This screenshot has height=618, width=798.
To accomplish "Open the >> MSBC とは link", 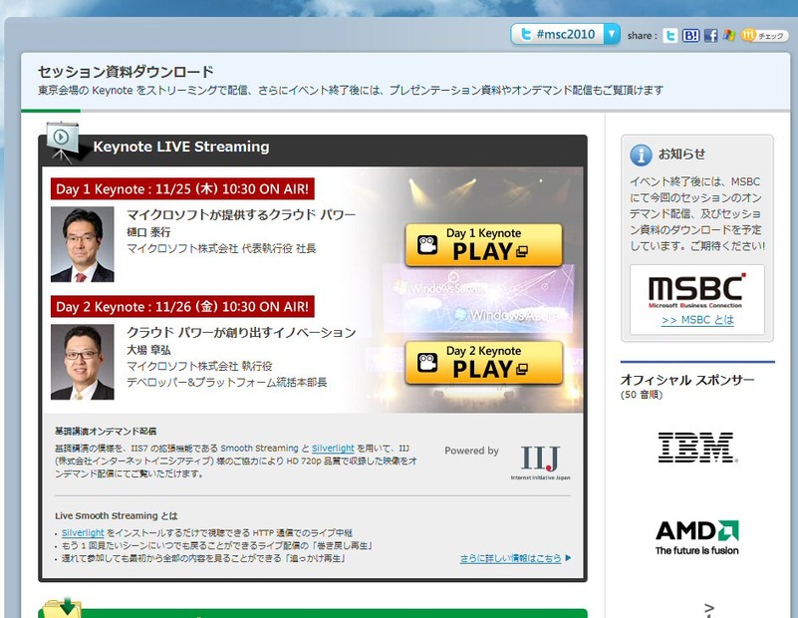I will (x=697, y=320).
